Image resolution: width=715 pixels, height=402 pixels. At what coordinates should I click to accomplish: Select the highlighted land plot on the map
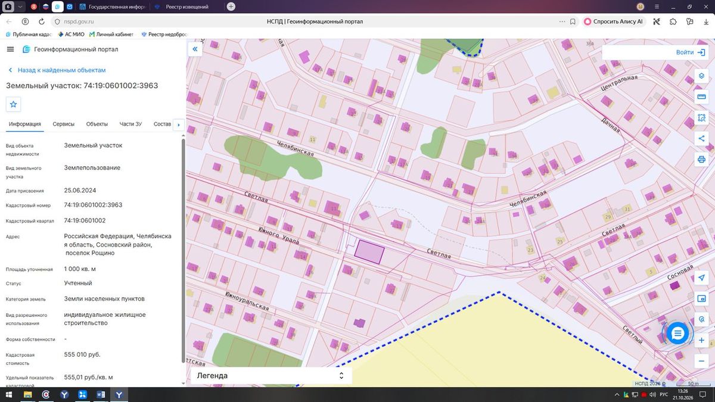click(369, 252)
